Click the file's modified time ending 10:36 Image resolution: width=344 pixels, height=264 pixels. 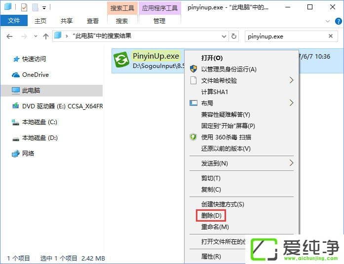tap(314, 57)
